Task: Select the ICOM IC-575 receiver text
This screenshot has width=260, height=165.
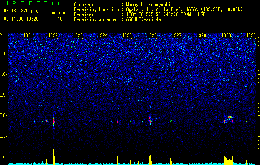Action: 166,14
